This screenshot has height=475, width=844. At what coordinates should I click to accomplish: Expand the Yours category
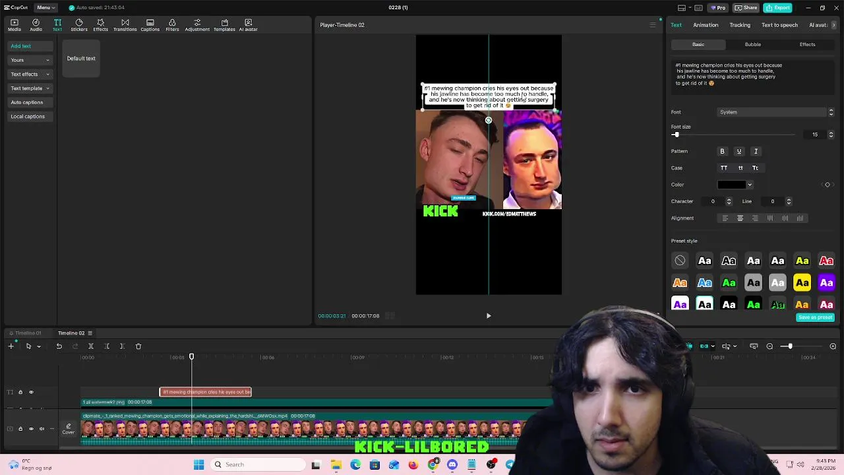30,60
